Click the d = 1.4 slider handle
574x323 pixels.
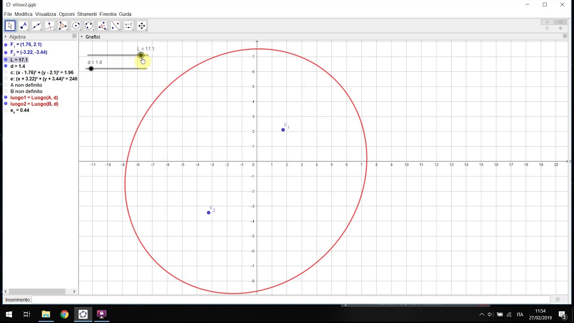point(91,69)
